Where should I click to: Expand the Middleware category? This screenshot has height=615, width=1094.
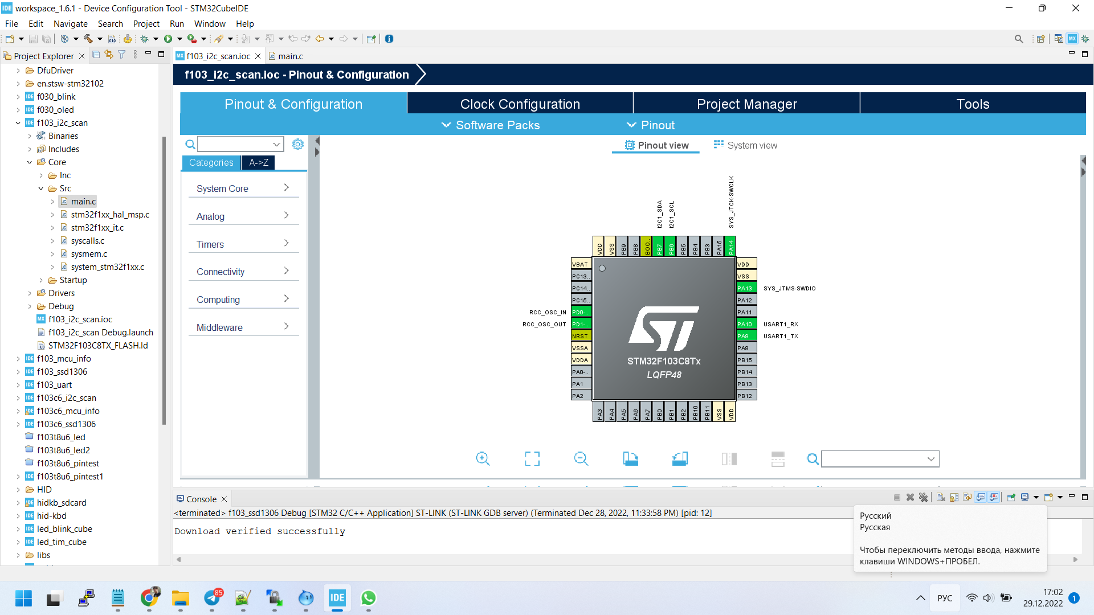click(x=244, y=327)
